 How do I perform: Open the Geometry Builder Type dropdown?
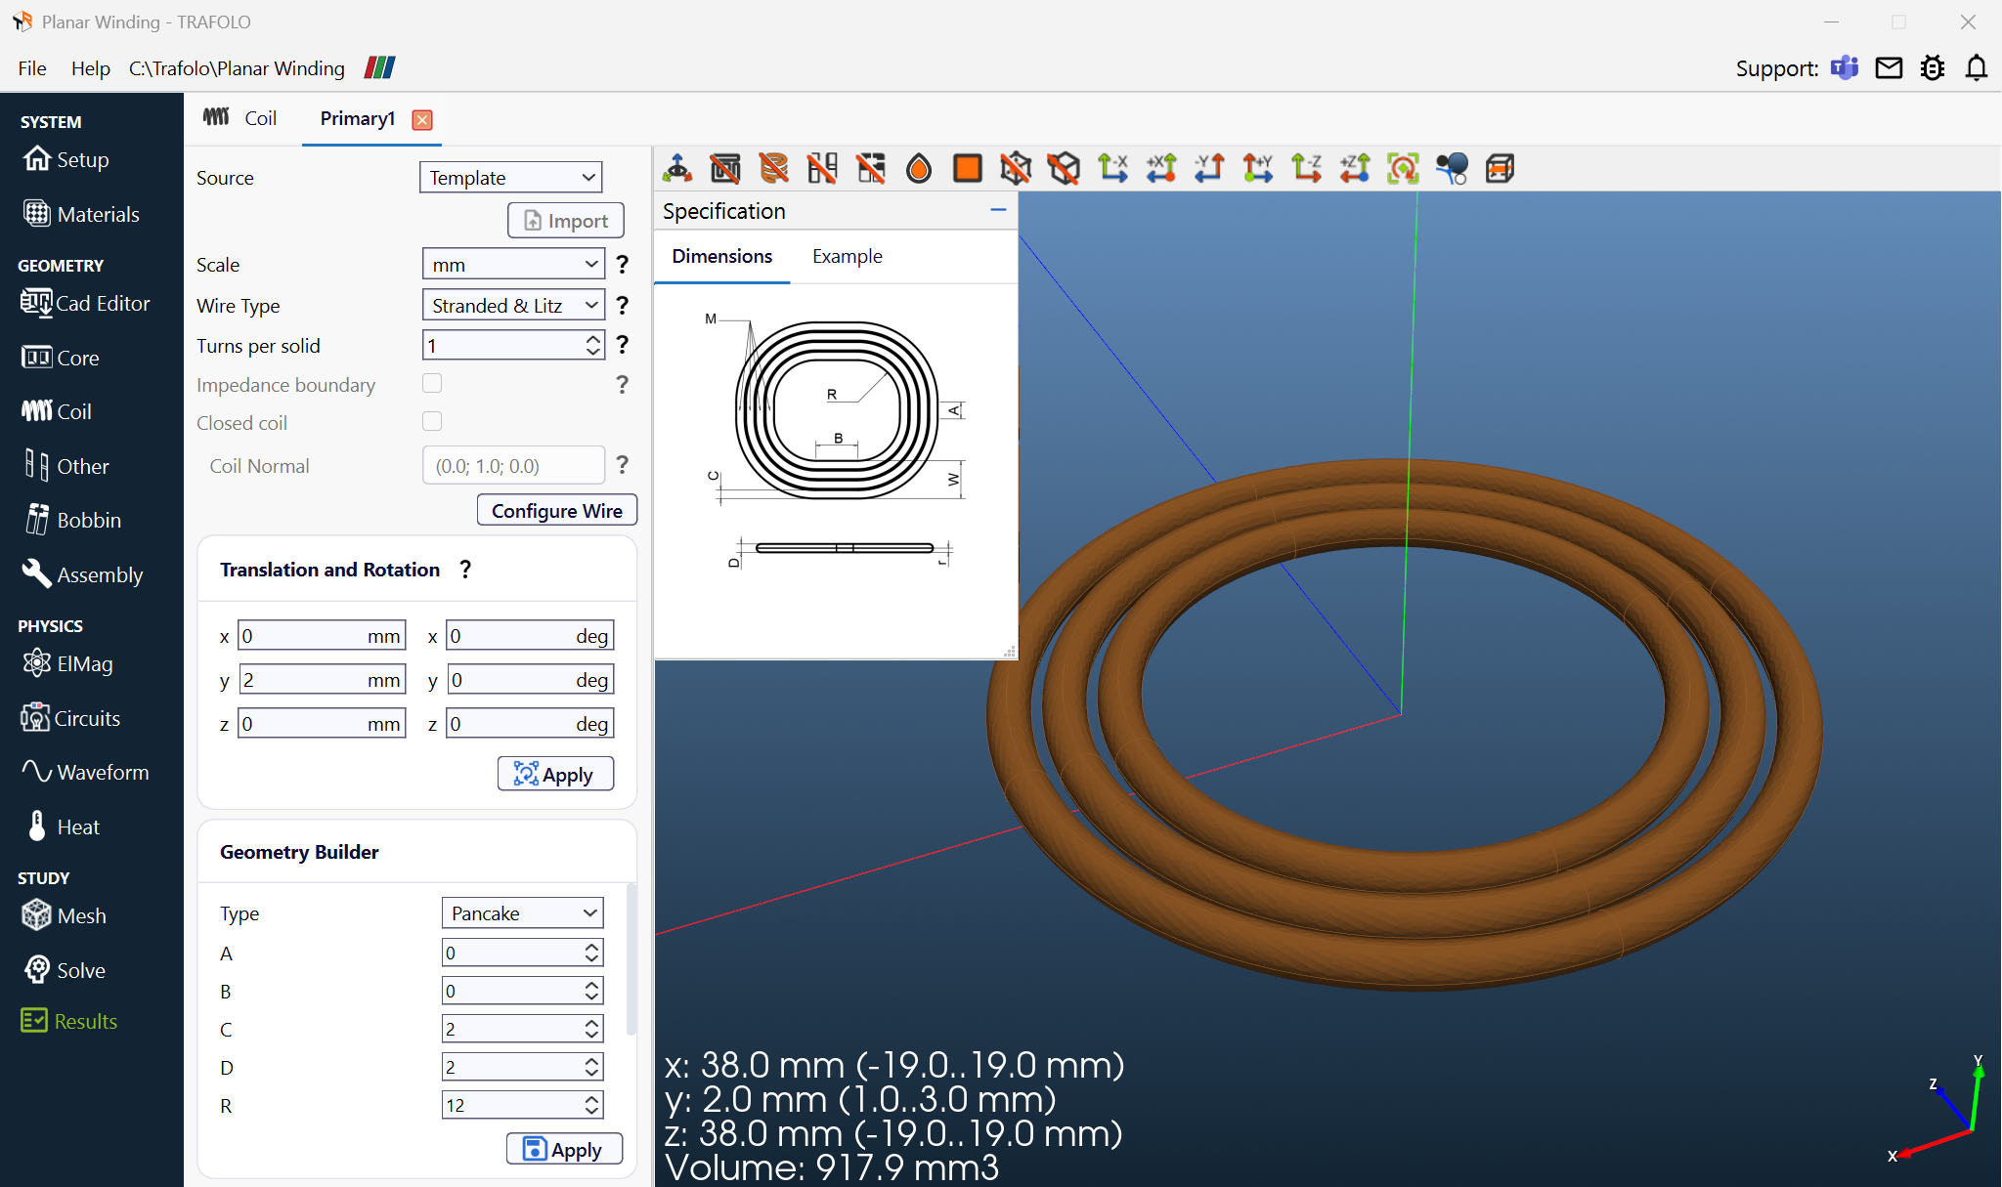[523, 913]
